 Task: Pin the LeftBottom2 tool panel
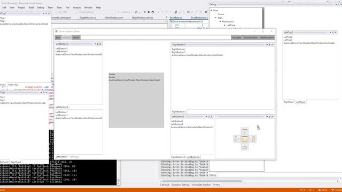[x=209, y=117]
